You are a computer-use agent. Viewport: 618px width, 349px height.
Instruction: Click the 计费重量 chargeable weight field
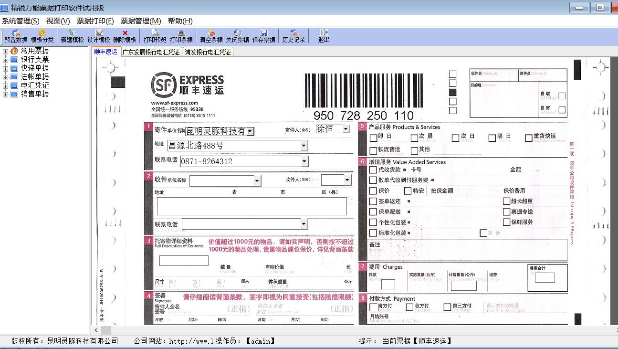(x=464, y=286)
